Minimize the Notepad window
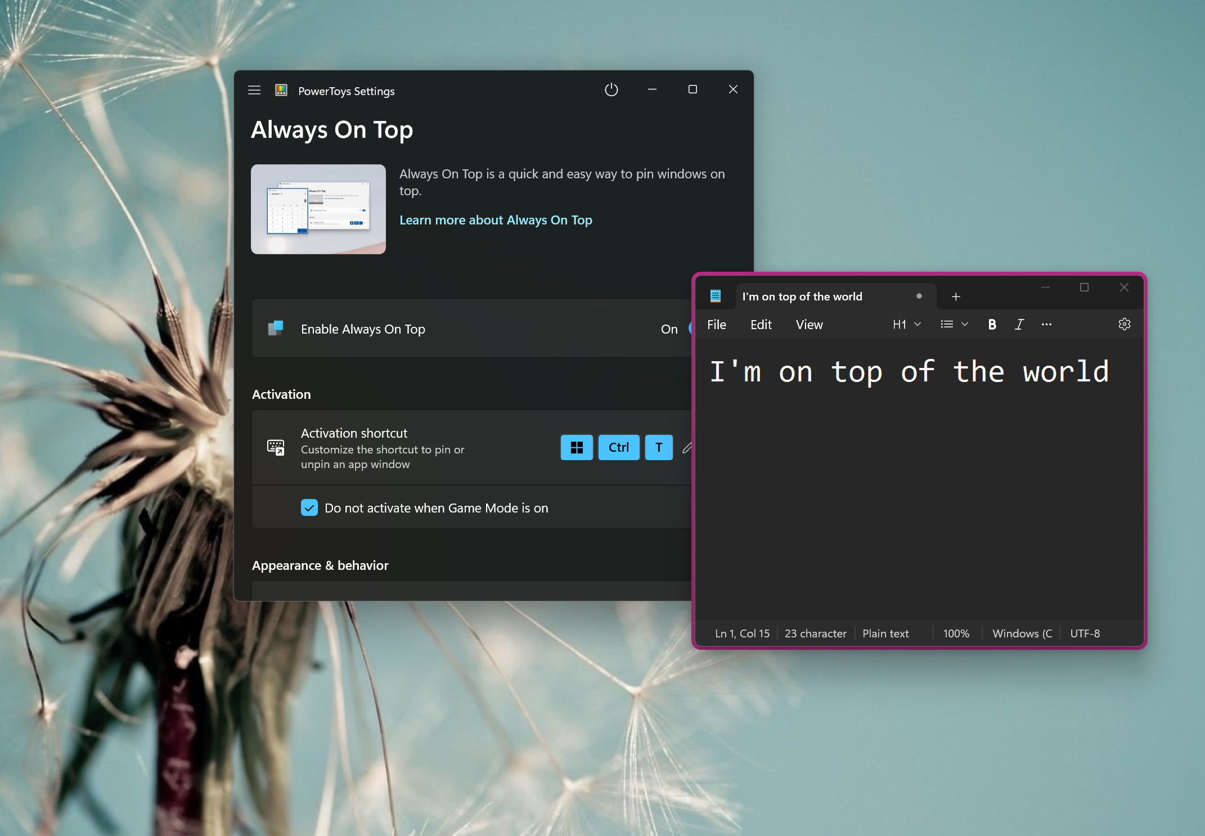This screenshot has width=1205, height=836. tap(1045, 287)
